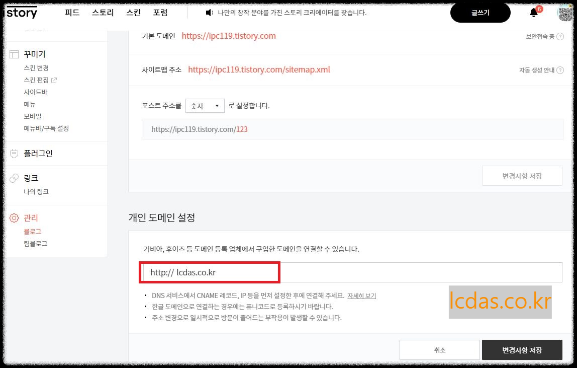577x368 pixels.
Task: Select 모바일 in sidebar
Action: 32,116
